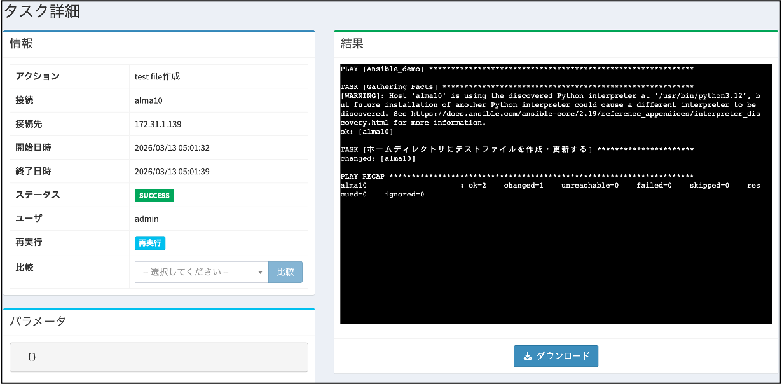782x384 pixels.
Task: Click the {} parameter code box
Action: (x=158, y=357)
